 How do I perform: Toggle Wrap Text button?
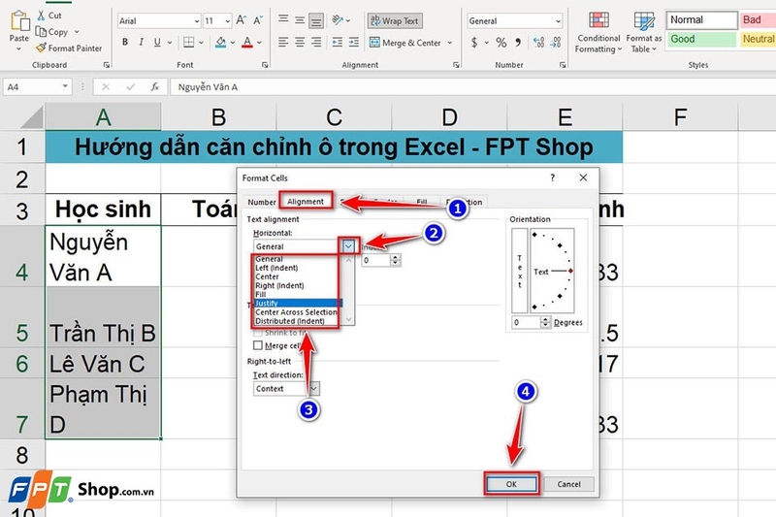[395, 20]
